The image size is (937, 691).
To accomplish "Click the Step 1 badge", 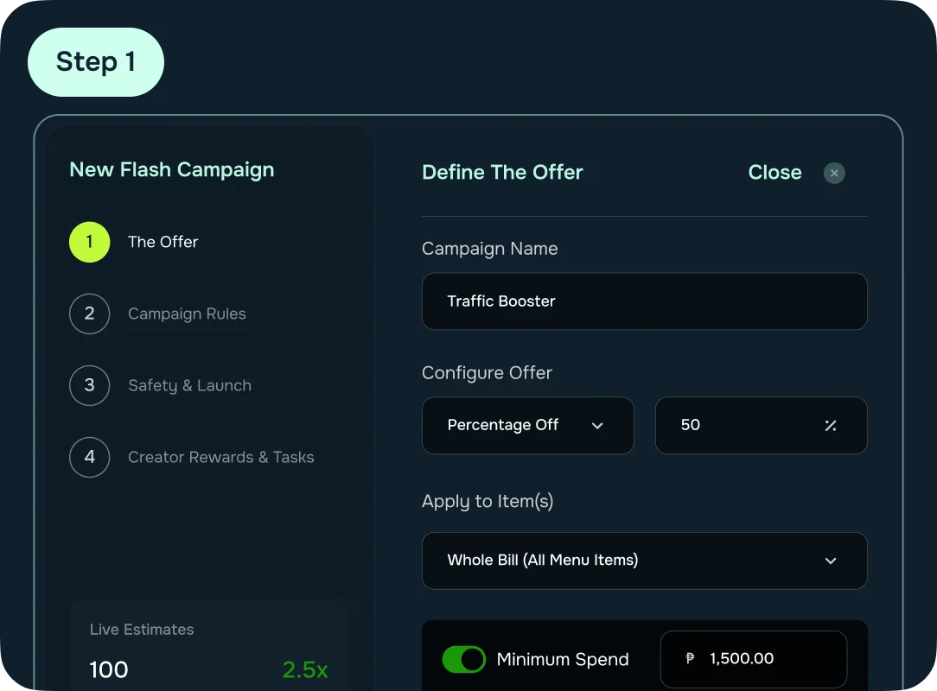I will 96,62.
